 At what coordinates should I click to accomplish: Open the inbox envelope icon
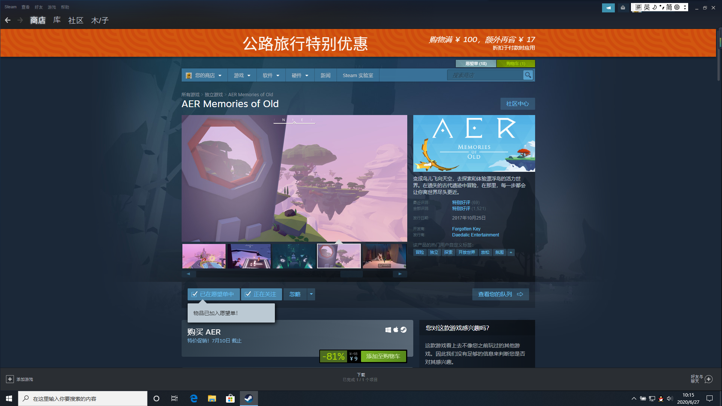click(623, 8)
